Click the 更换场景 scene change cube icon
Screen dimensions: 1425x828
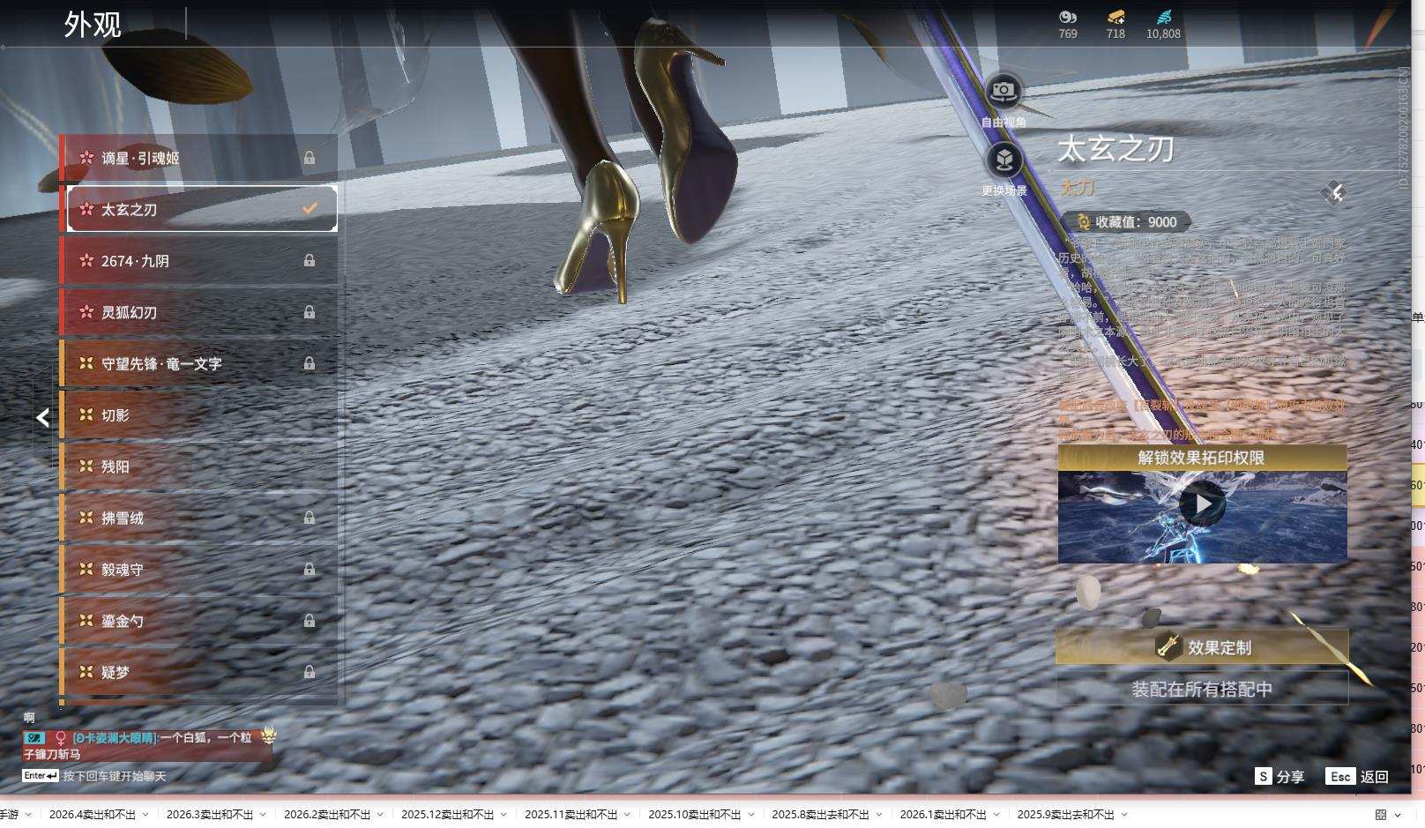click(x=1003, y=160)
